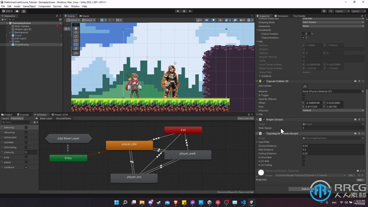This screenshot has height=207, width=368.
Task: Toggle the Is Trigger checkbox
Action: [x=303, y=95]
